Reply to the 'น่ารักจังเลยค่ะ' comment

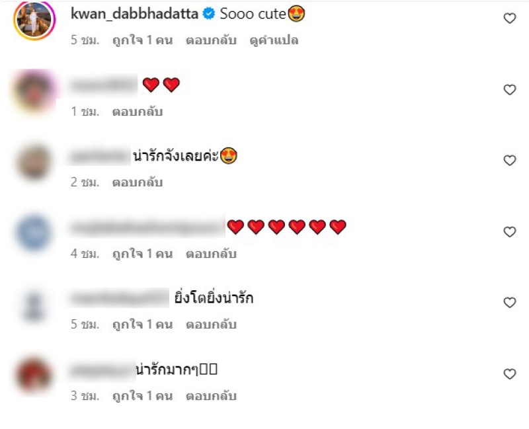click(x=138, y=182)
